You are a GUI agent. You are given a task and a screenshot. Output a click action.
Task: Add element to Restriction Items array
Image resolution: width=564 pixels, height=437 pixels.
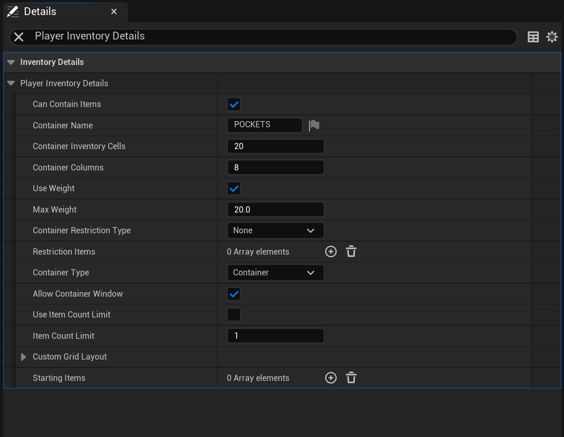[x=331, y=251]
